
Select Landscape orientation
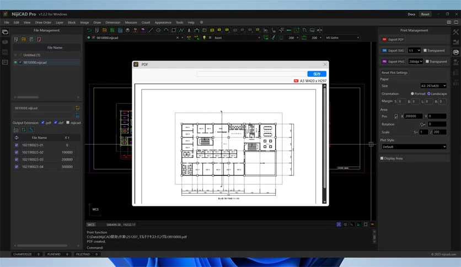point(429,94)
